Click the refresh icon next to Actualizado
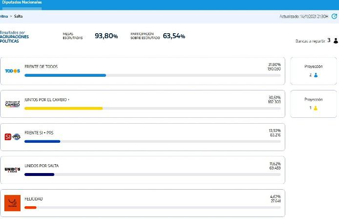The height and width of the screenshot is (219, 339). pyautogui.click(x=334, y=16)
